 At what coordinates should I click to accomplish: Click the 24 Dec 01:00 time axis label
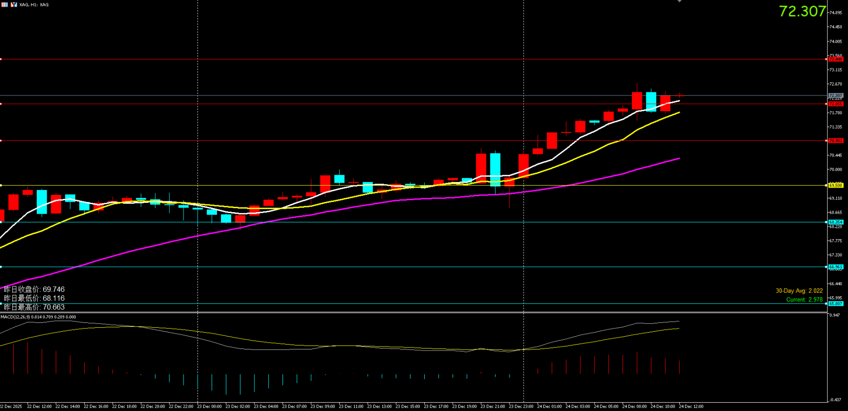tap(549, 407)
